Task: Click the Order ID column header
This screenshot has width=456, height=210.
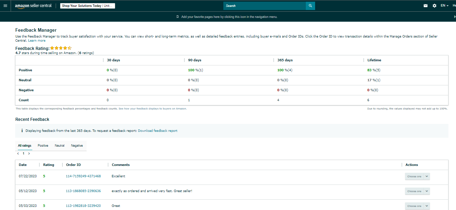Action: [74, 165]
